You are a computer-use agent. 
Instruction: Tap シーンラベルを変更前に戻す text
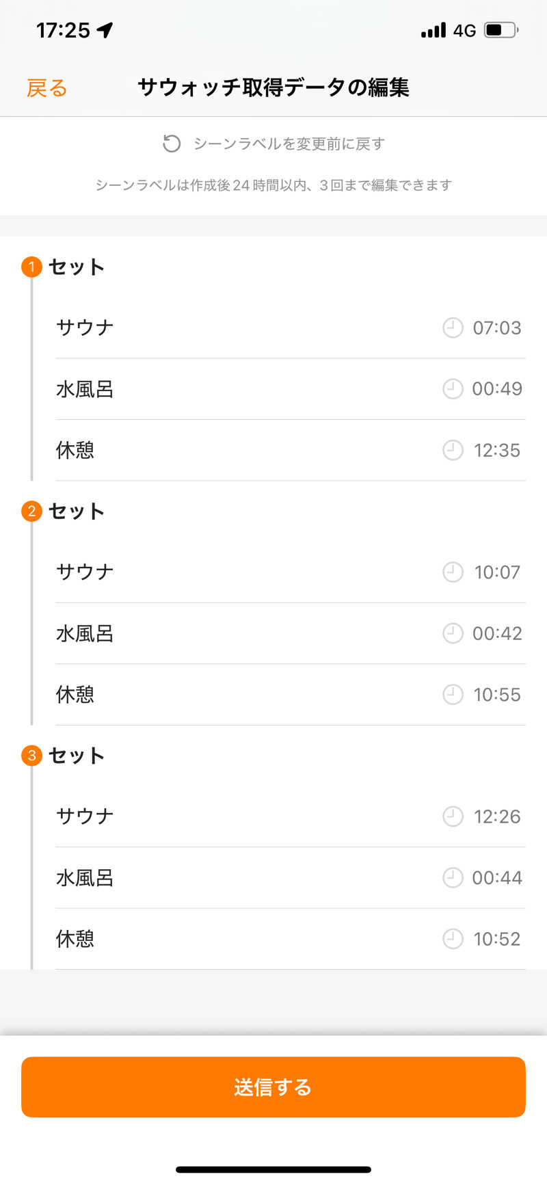pyautogui.click(x=289, y=144)
